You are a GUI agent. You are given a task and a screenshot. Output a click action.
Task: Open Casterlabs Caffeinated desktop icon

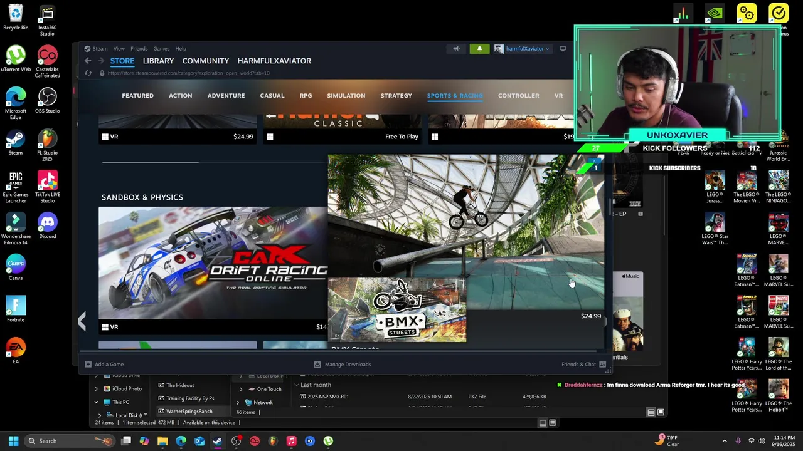point(47,63)
